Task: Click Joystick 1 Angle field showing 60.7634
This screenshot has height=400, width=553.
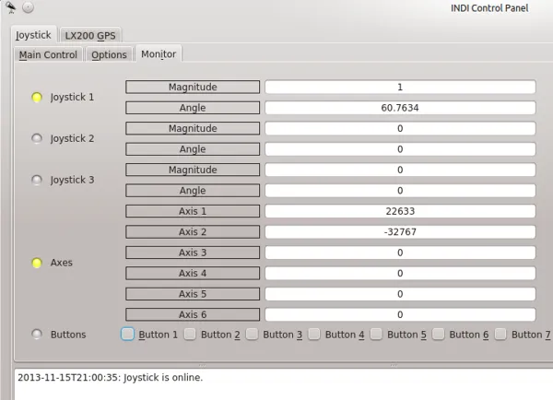Action: [x=400, y=108]
